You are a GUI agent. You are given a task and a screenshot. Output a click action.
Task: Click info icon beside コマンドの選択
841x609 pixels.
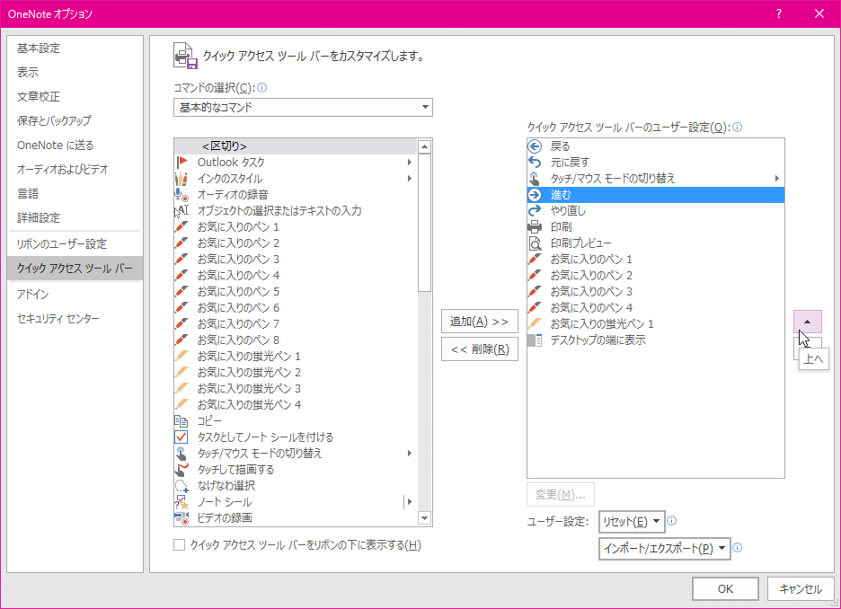(262, 87)
